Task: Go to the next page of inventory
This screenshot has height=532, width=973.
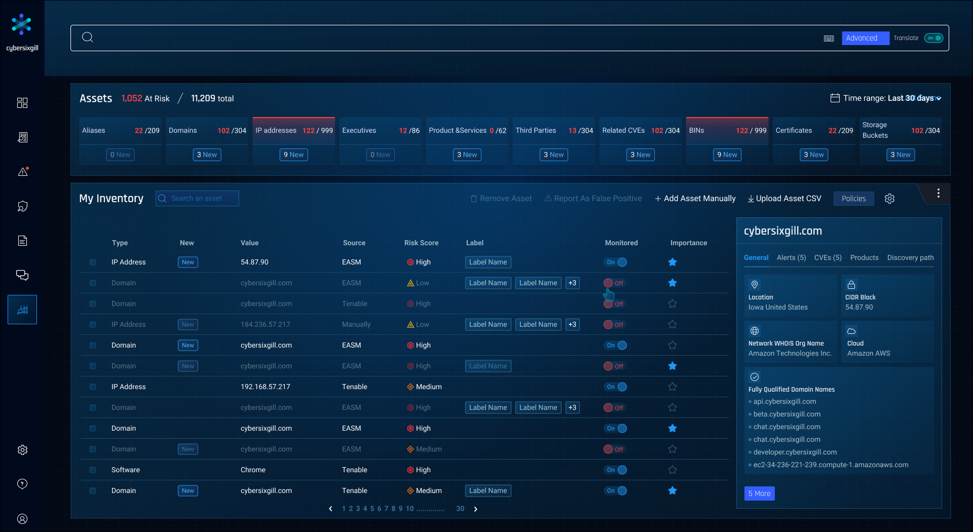Action: [x=475, y=509]
